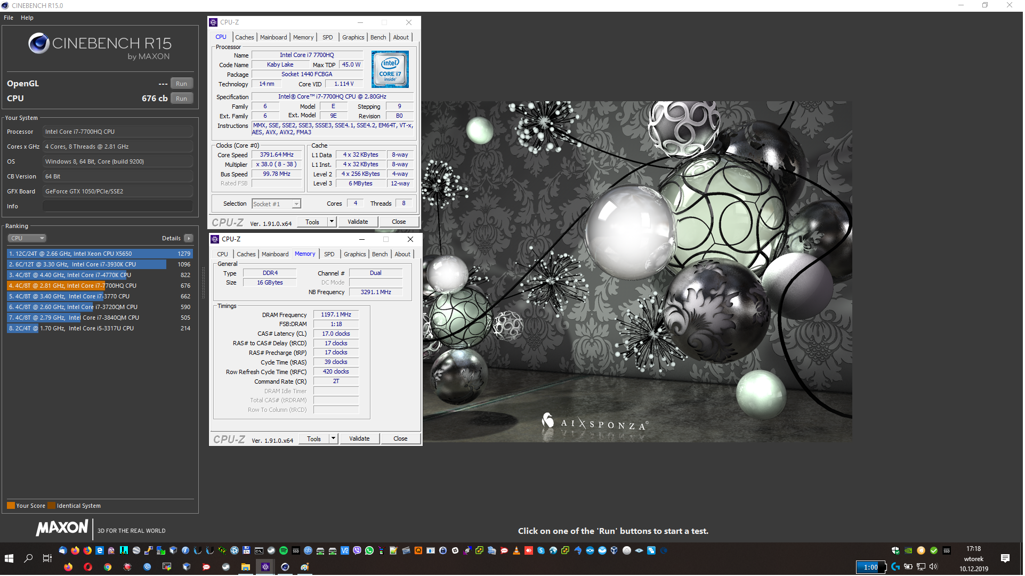Click Tools button in lower CPU-Z window
1025x576 pixels.
(x=314, y=440)
